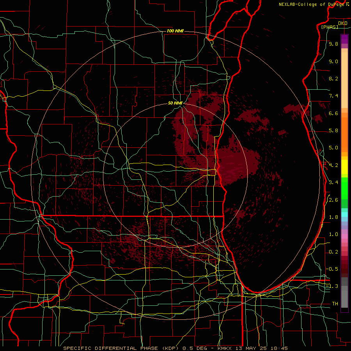Click the 9.0 scale value
The image size is (351, 351).
tap(333, 61)
